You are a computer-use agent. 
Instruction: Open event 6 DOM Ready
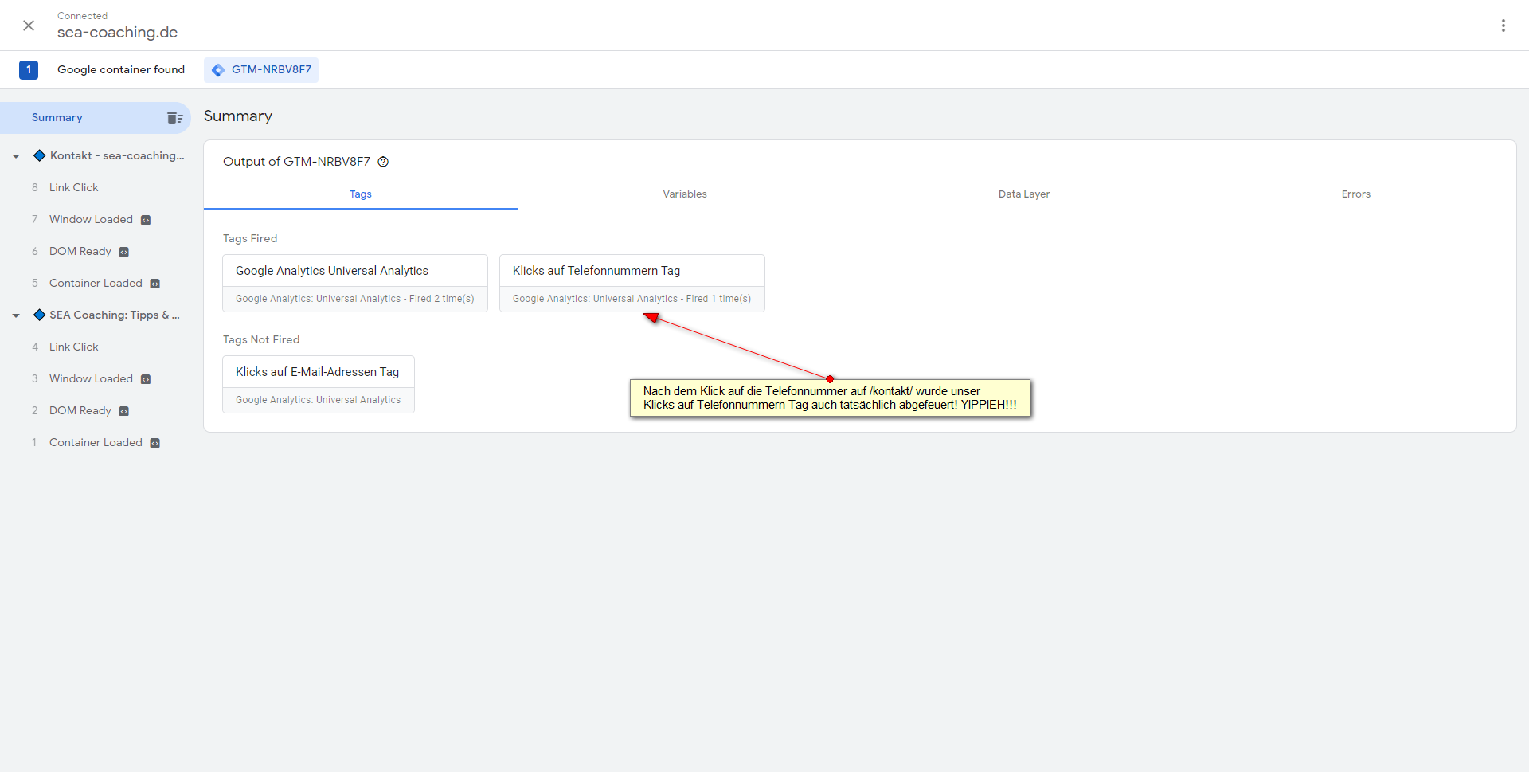[x=80, y=251]
